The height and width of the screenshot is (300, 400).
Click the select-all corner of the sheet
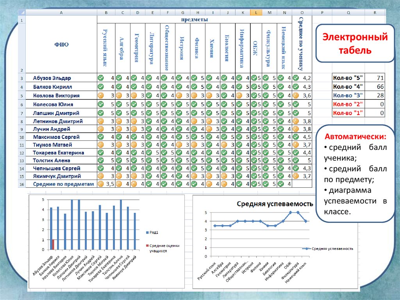coord(22,13)
